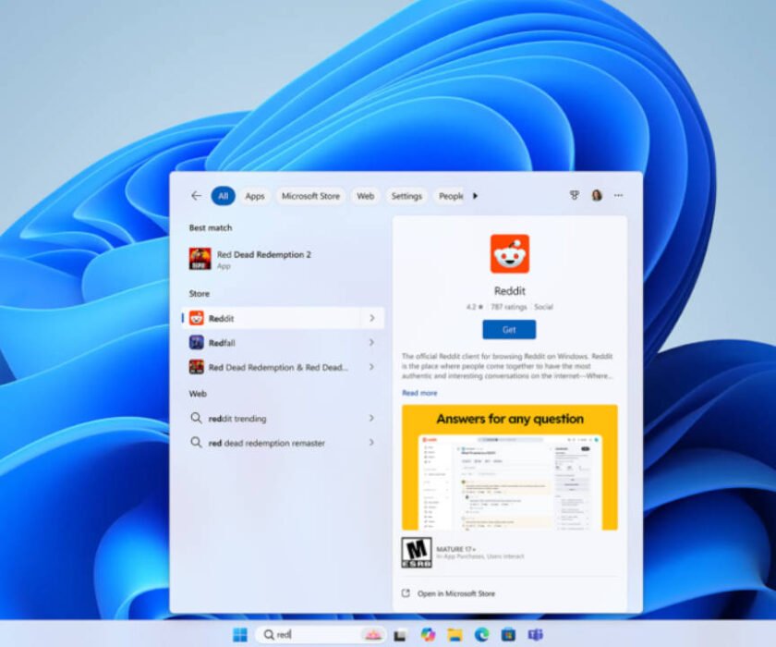Screen dimensions: 776x647
Task: Switch to the People filter tab
Action: 450,196
